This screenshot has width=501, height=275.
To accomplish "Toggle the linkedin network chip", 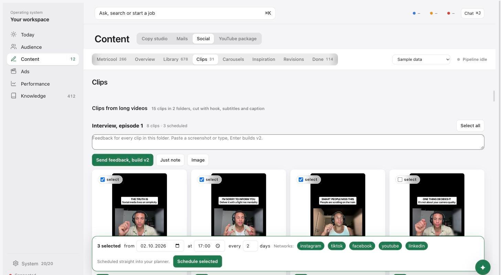I will coord(417,246).
